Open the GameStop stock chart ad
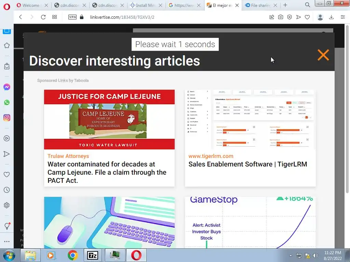 pyautogui.click(x=250, y=222)
